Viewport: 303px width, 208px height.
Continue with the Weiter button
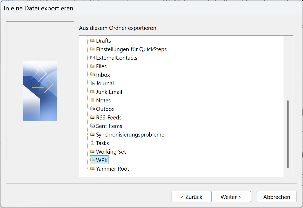(x=231, y=197)
